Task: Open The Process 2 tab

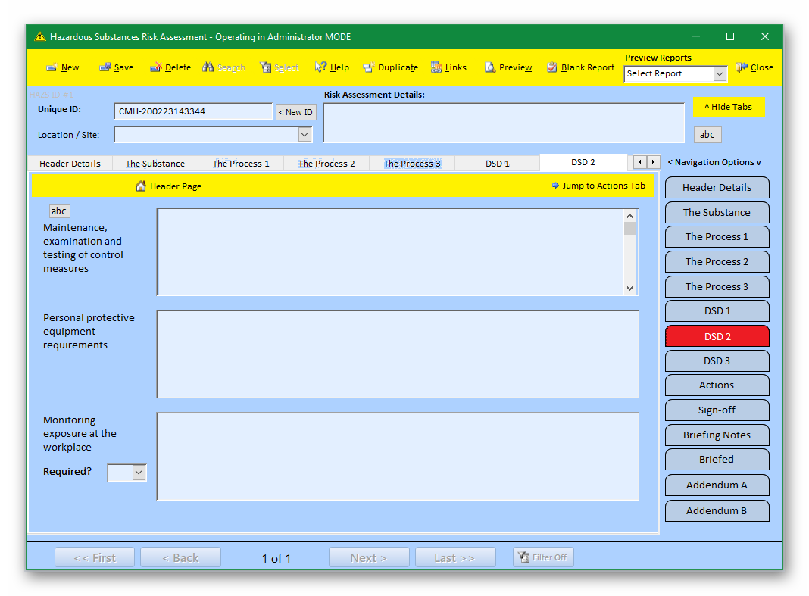Action: [x=326, y=164]
